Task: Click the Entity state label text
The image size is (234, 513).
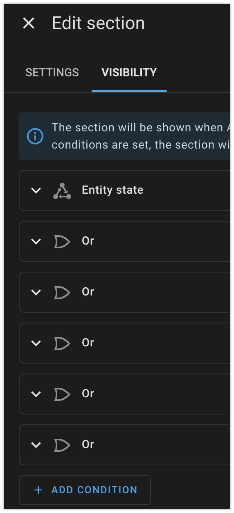Action: coord(112,190)
